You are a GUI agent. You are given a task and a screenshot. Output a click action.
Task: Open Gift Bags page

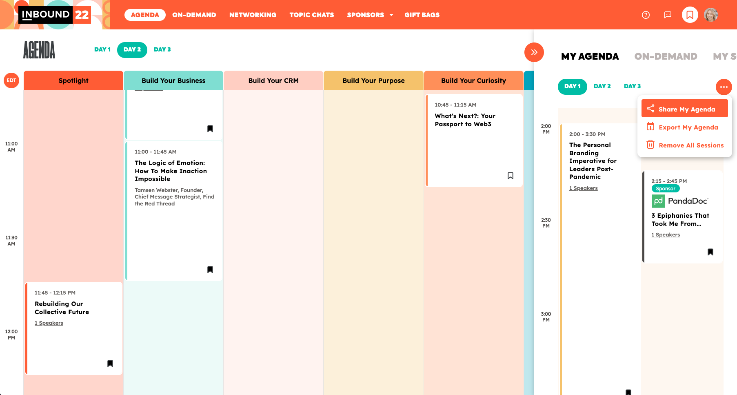click(x=422, y=15)
